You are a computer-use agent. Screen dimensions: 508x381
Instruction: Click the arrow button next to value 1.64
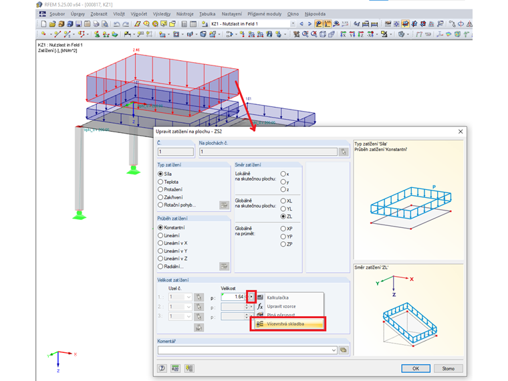tap(251, 297)
